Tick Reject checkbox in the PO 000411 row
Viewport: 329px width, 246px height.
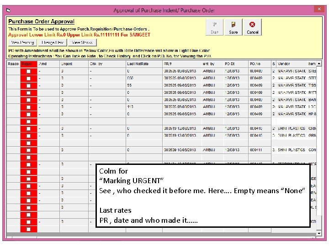pyautogui.click(x=28, y=150)
